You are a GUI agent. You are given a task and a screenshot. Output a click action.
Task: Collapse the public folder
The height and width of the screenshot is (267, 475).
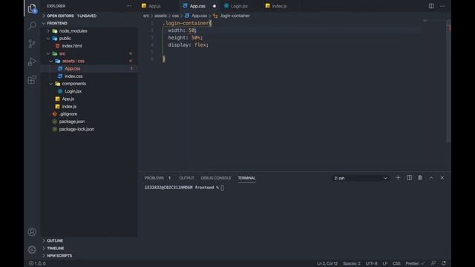[65, 39]
